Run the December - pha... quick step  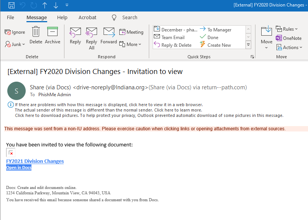click(x=176, y=30)
